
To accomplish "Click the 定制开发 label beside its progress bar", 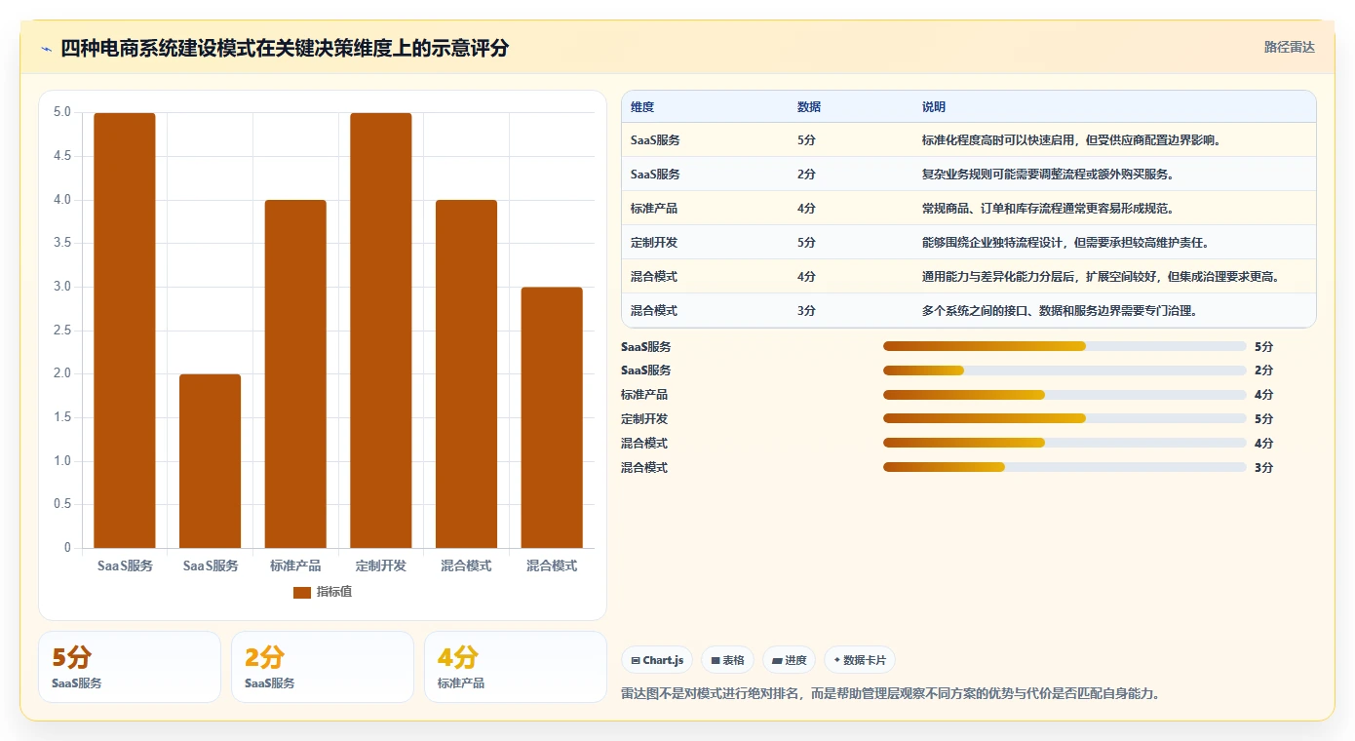I will click(x=644, y=419).
